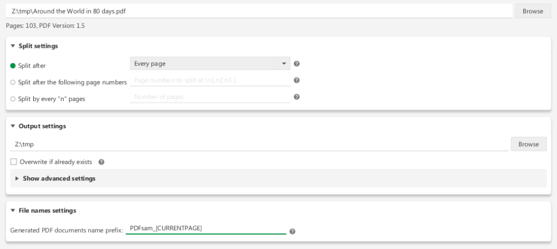Edit the PDFsam_[CURRENTPAGE] prefix field
Viewport: 557px width, 249px height.
(206, 228)
